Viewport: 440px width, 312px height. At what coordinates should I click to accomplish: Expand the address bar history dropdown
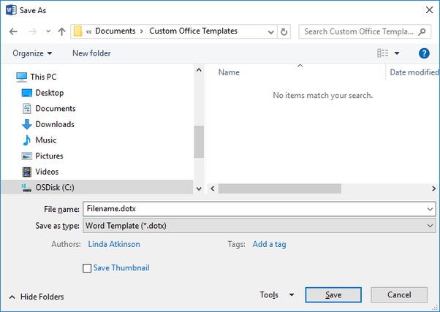click(x=270, y=31)
